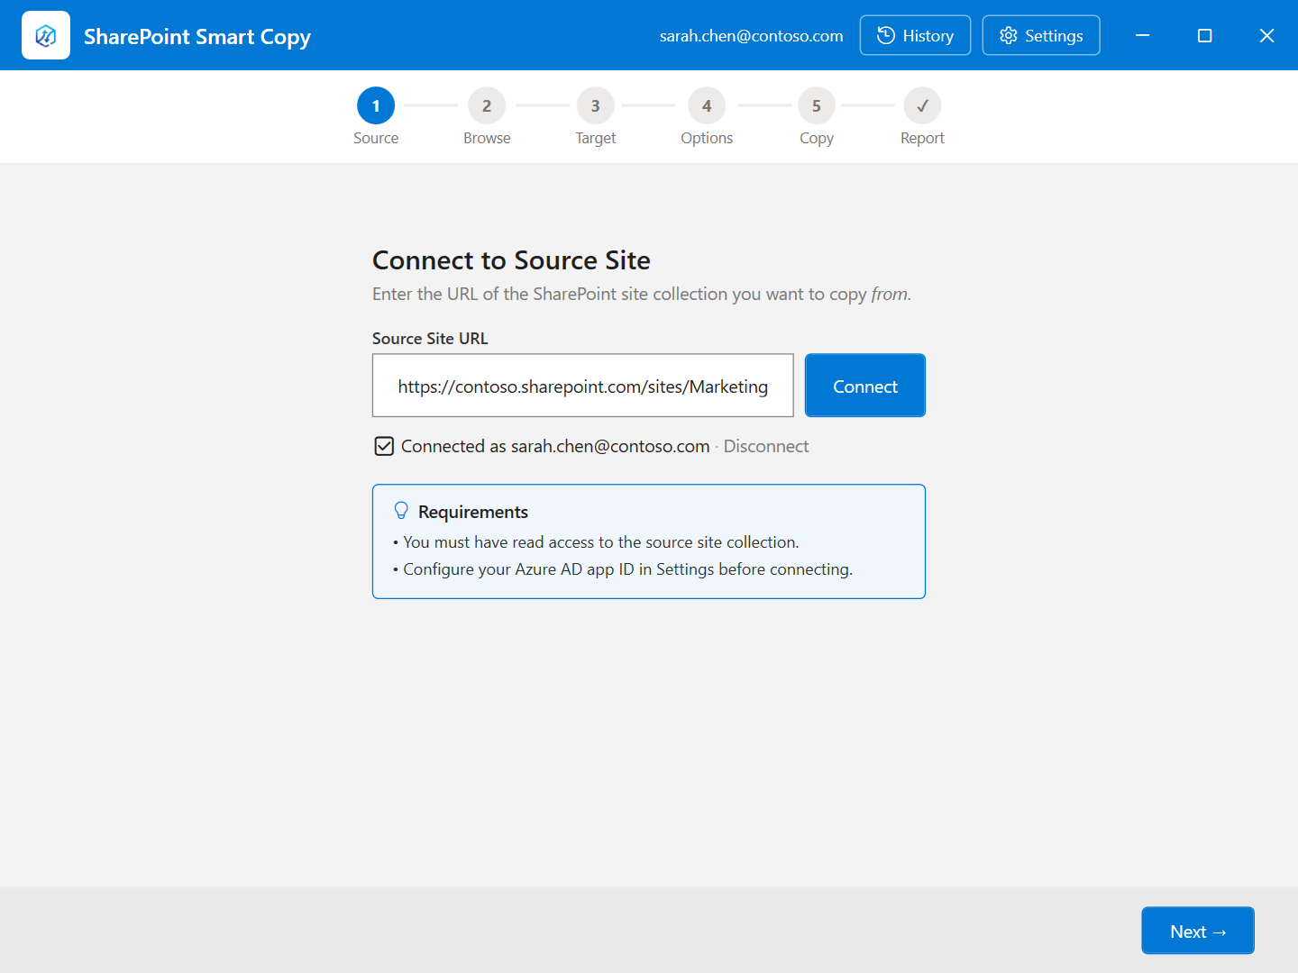Open the History panel
Screen dimensions: 1298x973
click(x=915, y=35)
